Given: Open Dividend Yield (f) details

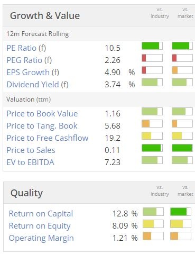Looking at the screenshot, I should [x=38, y=85].
